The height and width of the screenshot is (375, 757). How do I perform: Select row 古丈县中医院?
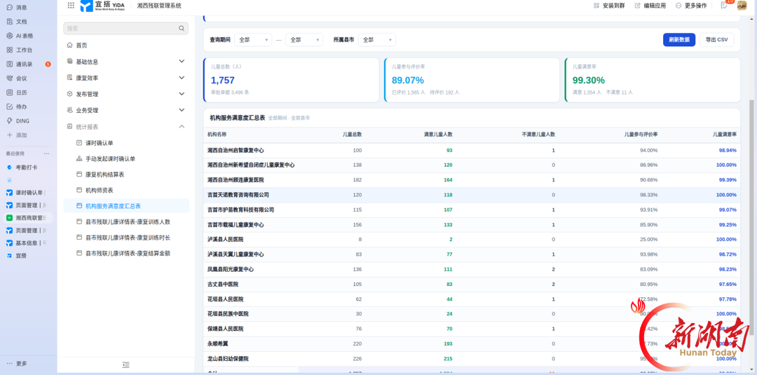pos(472,285)
